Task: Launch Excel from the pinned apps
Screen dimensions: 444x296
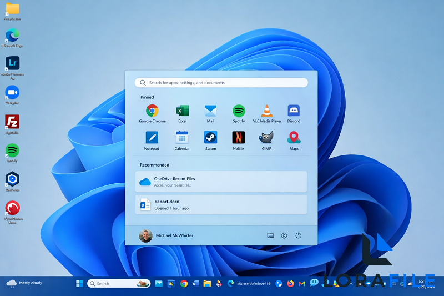Action: (183, 114)
